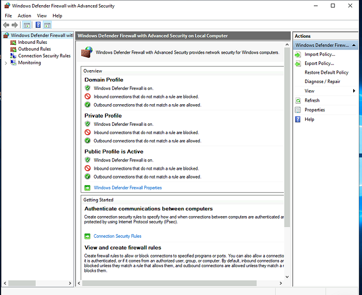Select the Connection Security Rules tree icon
Screen dimensions: 362x295
pyautogui.click(x=13, y=56)
